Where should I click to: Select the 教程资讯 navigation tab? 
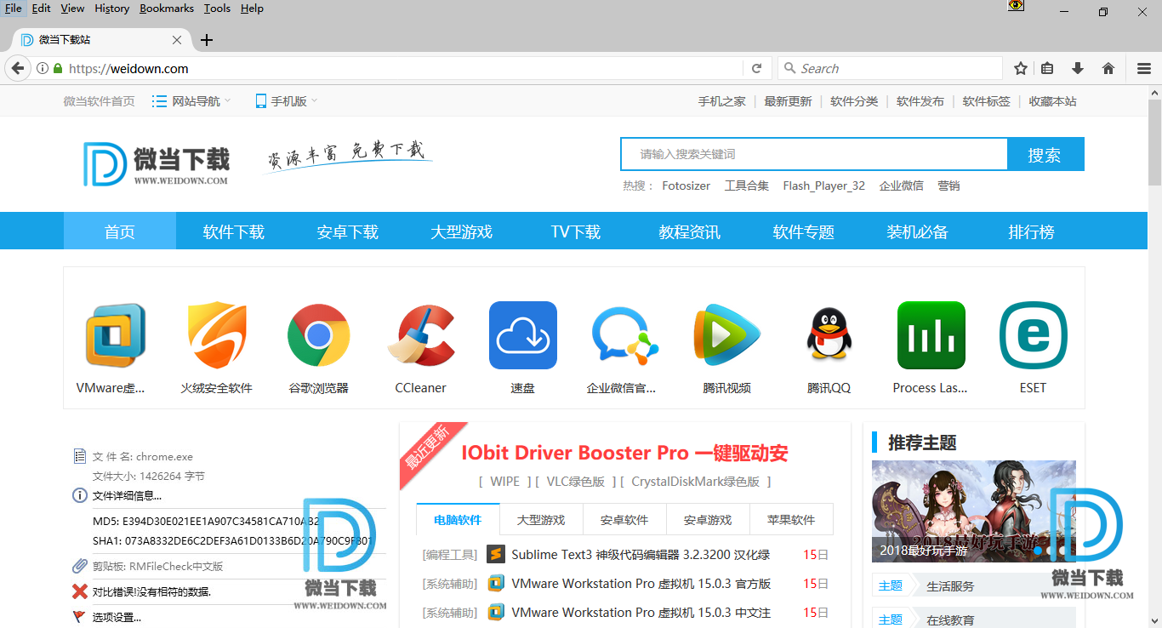pos(690,231)
